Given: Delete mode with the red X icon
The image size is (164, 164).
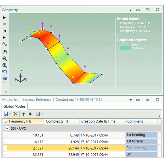Looking at the screenshot, I should tap(16, 114).
